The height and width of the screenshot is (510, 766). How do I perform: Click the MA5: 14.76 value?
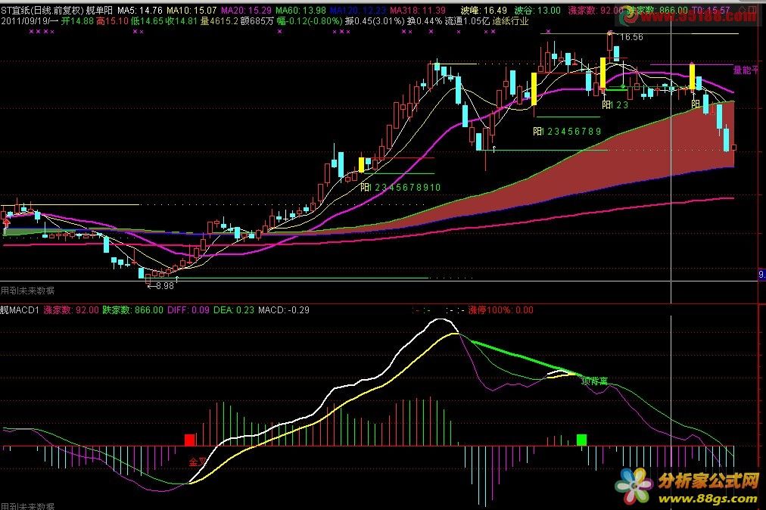pos(140,11)
